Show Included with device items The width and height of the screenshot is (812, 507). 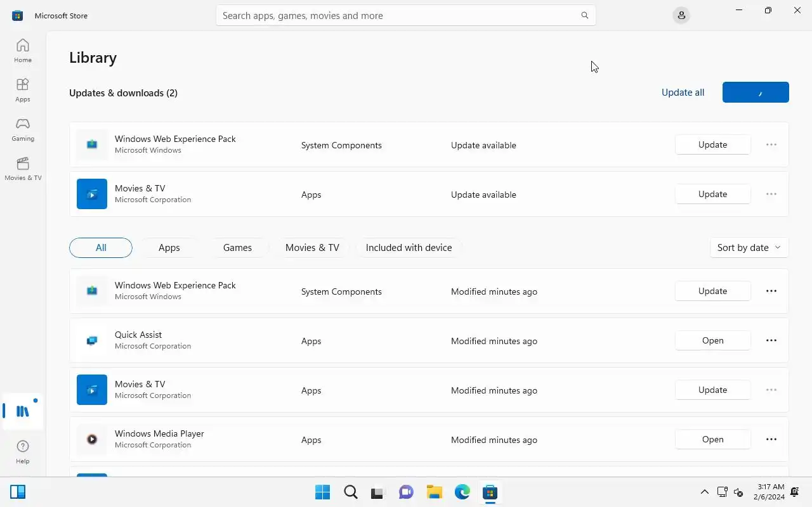pos(409,247)
